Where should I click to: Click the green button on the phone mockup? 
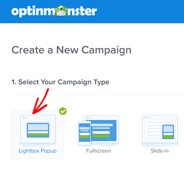(x=85, y=137)
